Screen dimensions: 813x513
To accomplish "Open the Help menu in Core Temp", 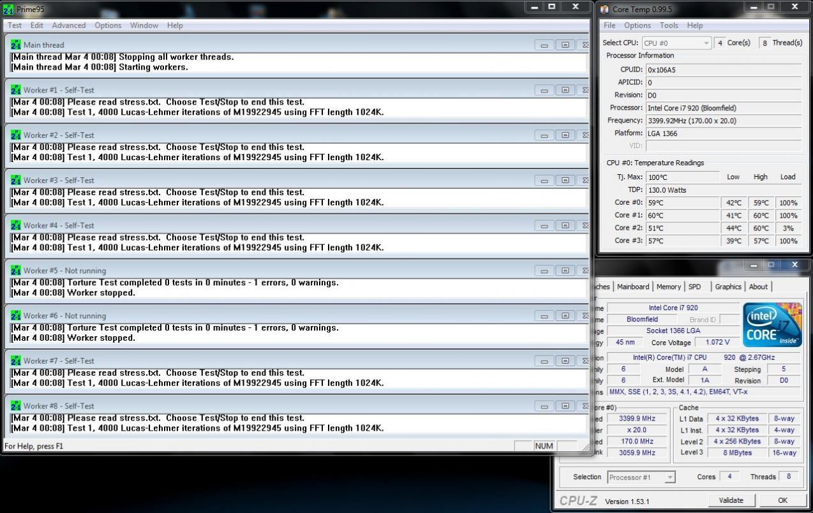I will tap(695, 26).
